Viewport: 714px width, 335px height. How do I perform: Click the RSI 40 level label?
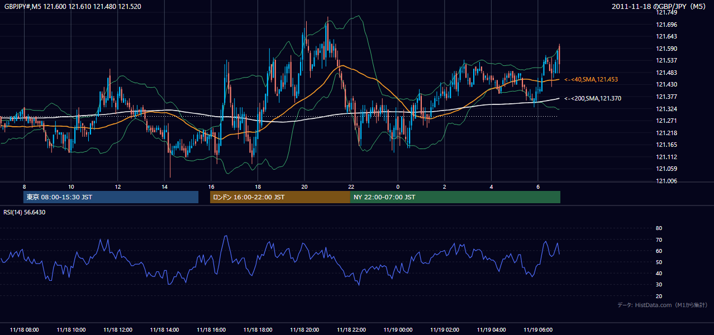click(x=659, y=274)
